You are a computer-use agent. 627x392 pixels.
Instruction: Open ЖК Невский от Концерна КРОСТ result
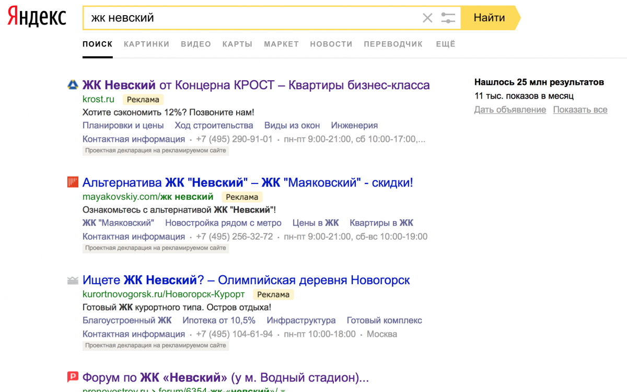click(x=256, y=85)
